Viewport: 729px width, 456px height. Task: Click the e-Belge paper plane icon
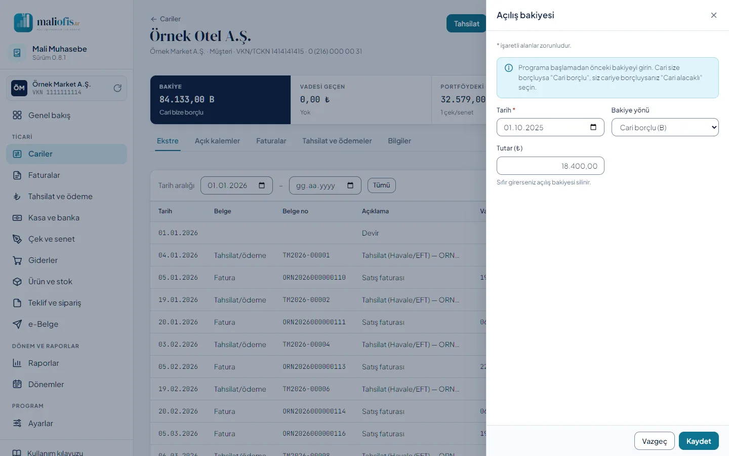pos(17,324)
